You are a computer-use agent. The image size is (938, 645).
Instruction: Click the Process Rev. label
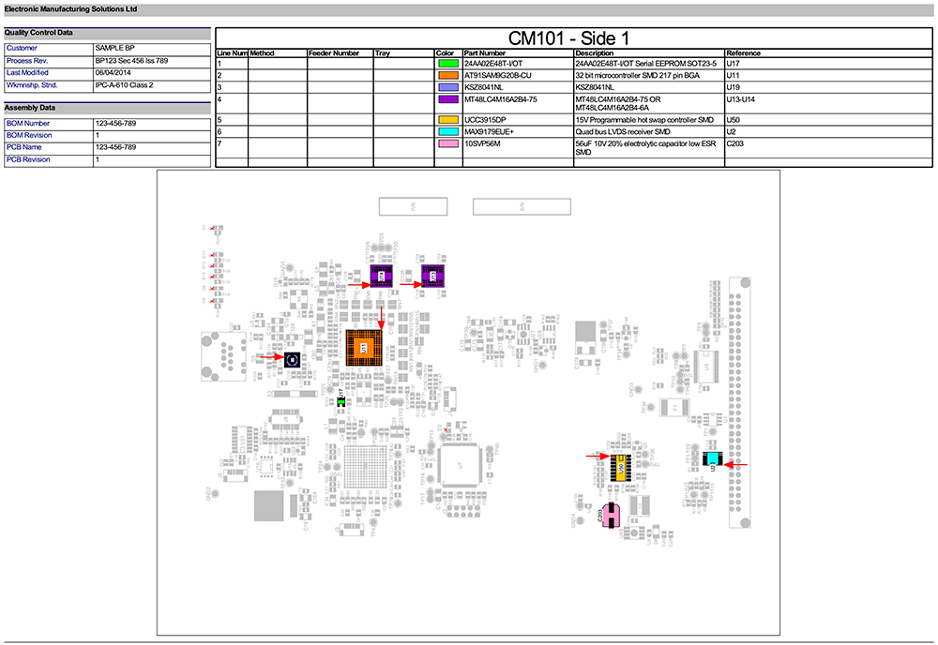tap(26, 60)
